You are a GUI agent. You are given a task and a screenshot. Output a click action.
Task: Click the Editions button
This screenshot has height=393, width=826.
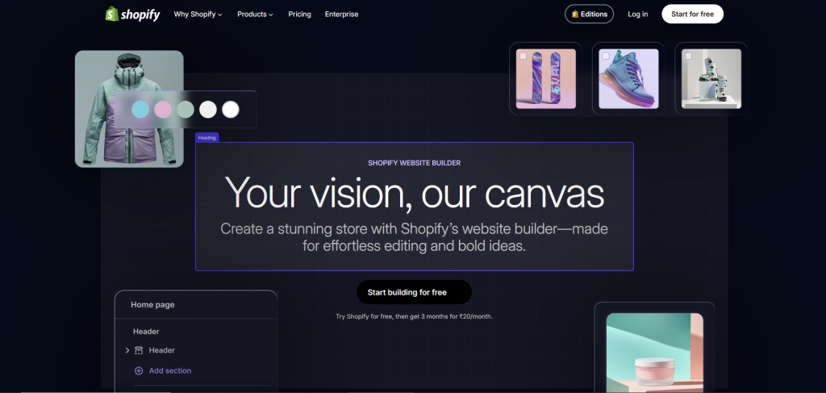589,15
